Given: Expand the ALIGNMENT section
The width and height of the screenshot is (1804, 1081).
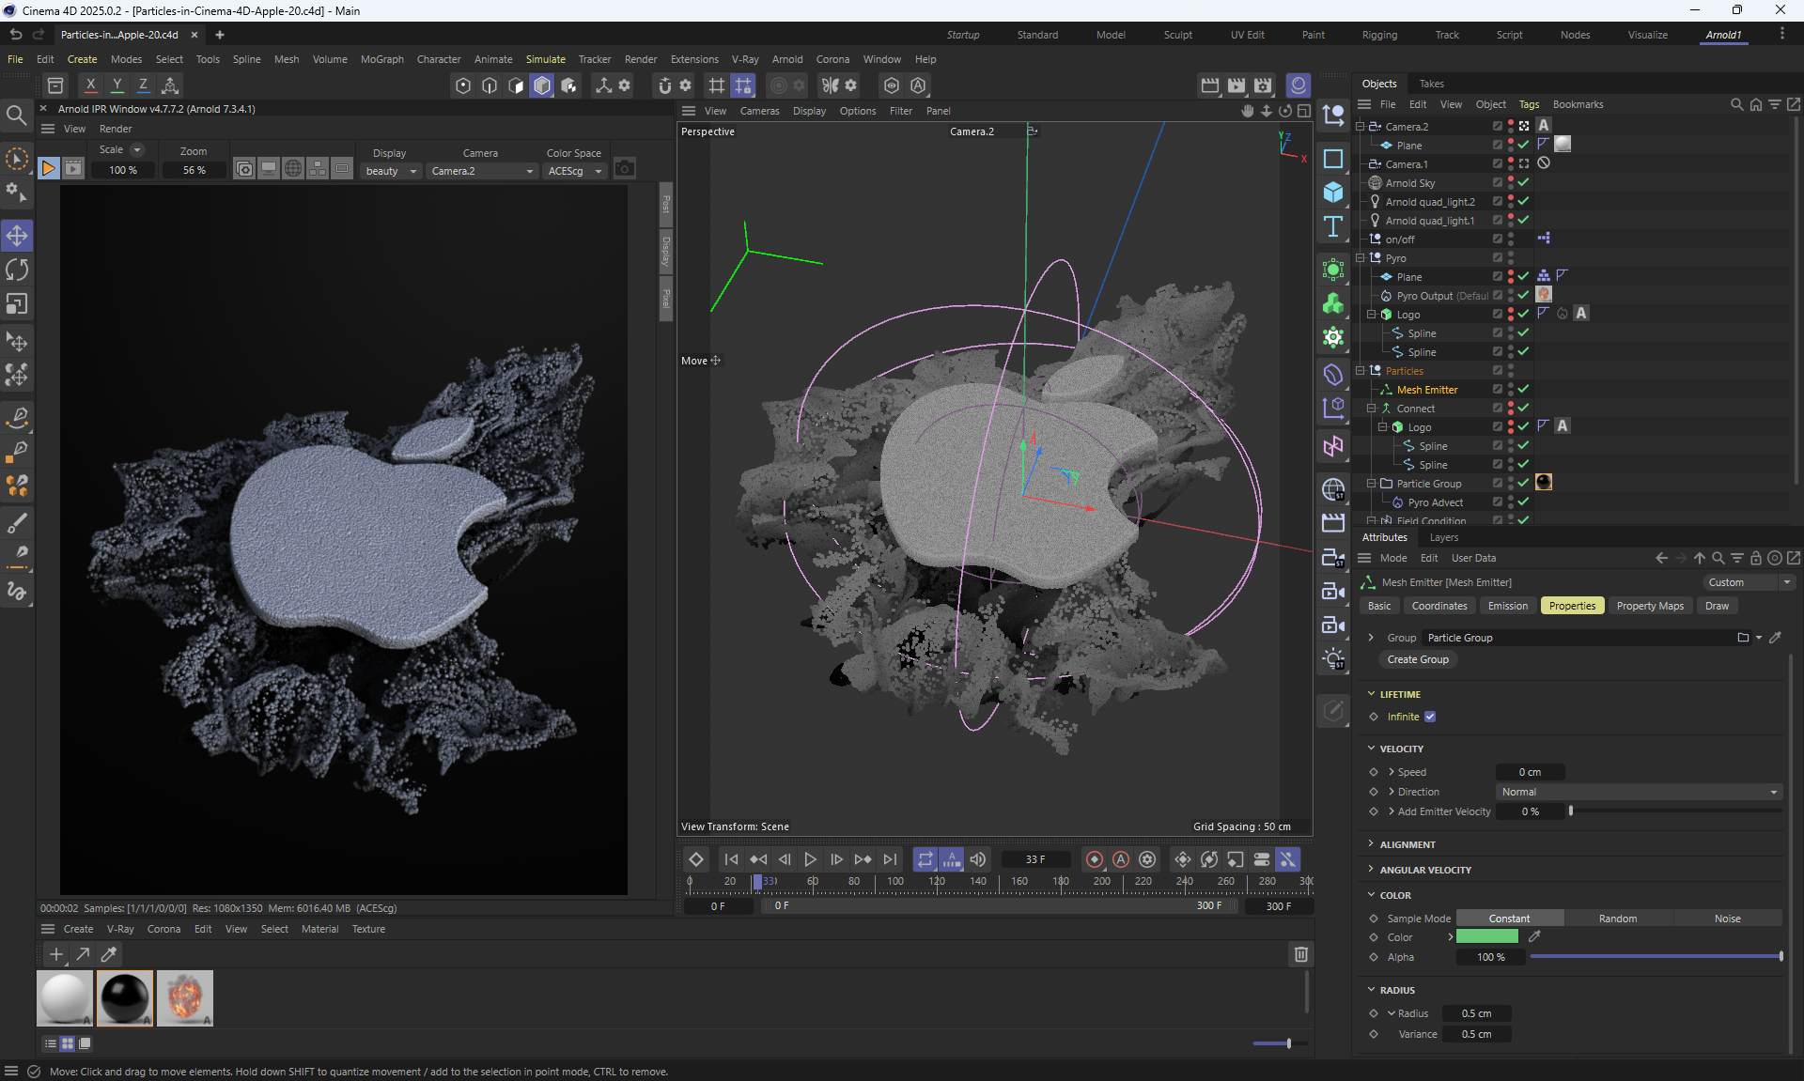Looking at the screenshot, I should pos(1407,844).
